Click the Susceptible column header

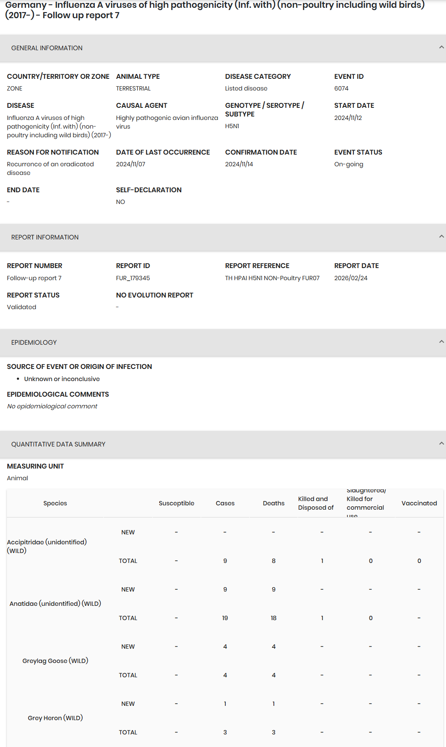pyautogui.click(x=176, y=503)
